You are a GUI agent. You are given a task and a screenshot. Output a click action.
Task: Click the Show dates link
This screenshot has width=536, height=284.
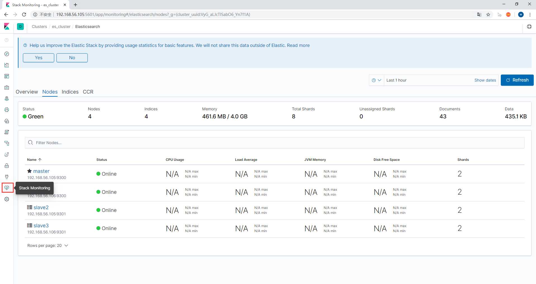pos(485,80)
